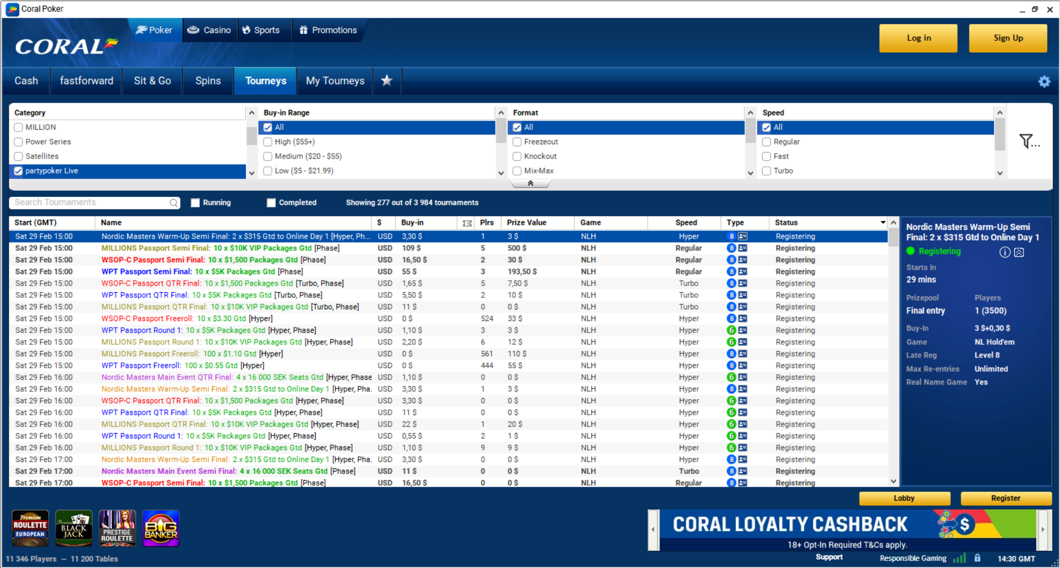Open the settings gear icon

(1043, 82)
